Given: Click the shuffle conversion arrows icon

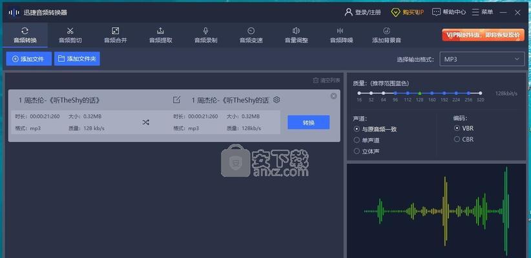Looking at the screenshot, I should pyautogui.click(x=145, y=123).
